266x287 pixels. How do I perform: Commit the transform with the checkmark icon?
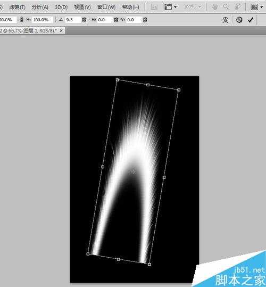pos(251,20)
